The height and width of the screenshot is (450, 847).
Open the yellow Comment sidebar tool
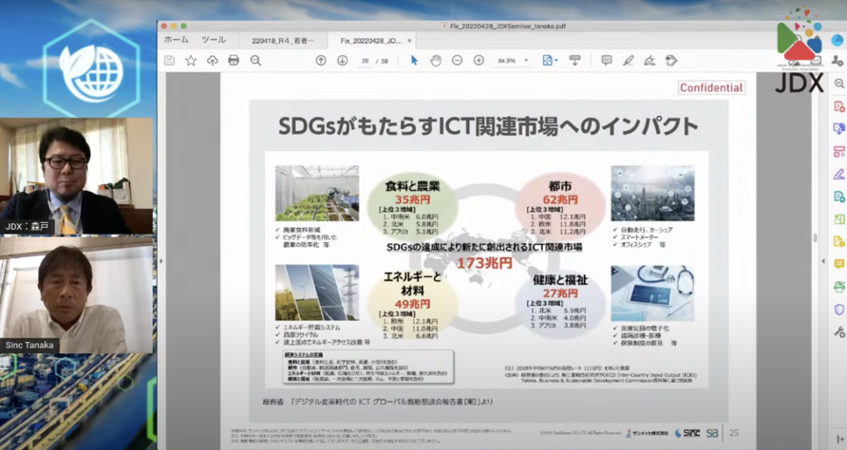tap(838, 264)
